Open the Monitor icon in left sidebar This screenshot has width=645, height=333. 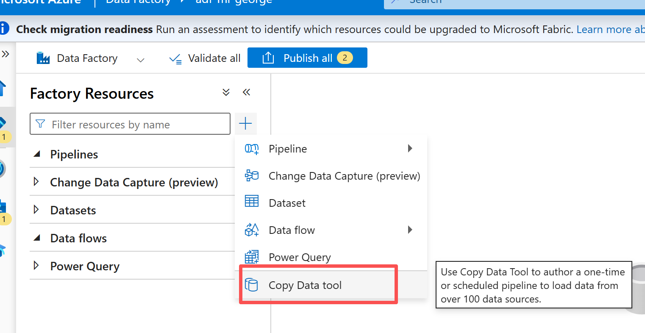[x=2, y=169]
